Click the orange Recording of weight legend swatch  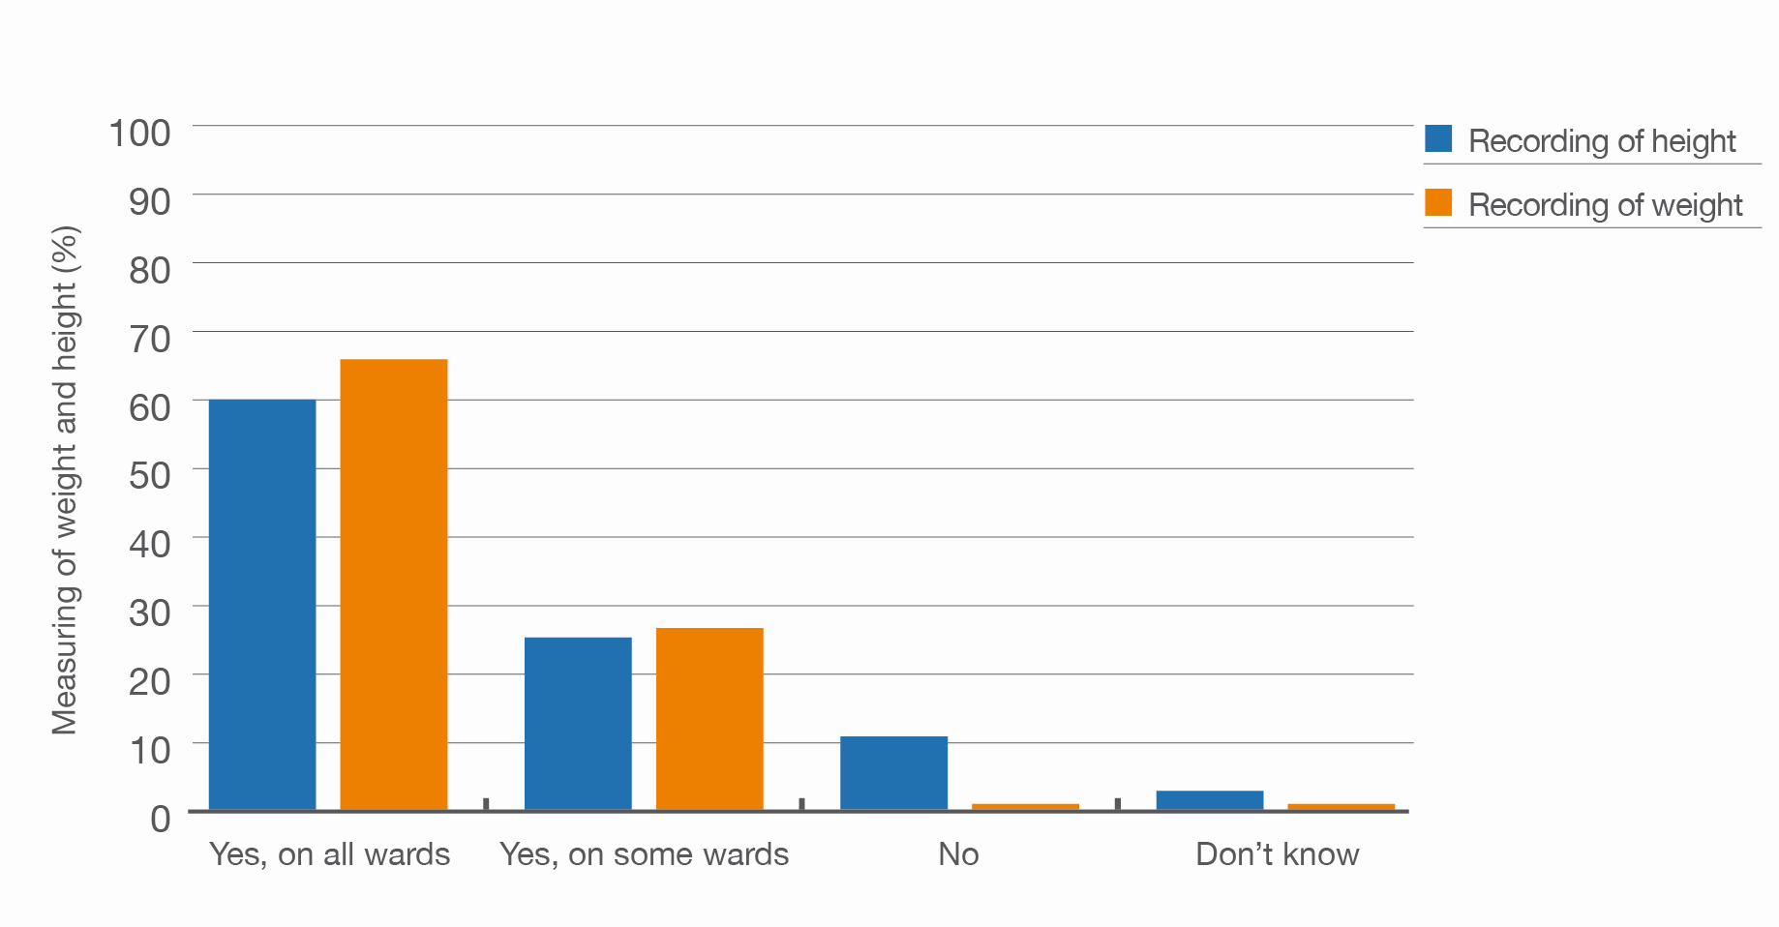1438,202
